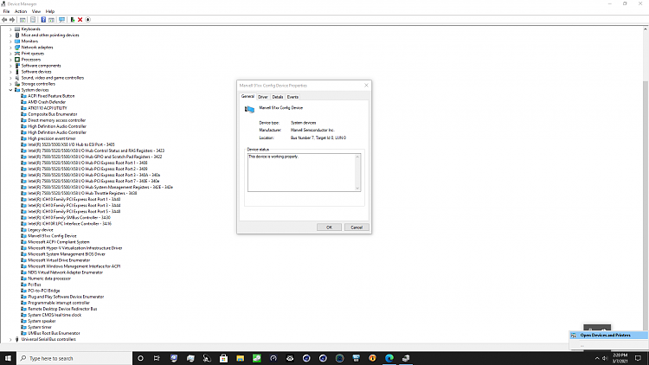Select Programmable interrupt controller

point(59,303)
